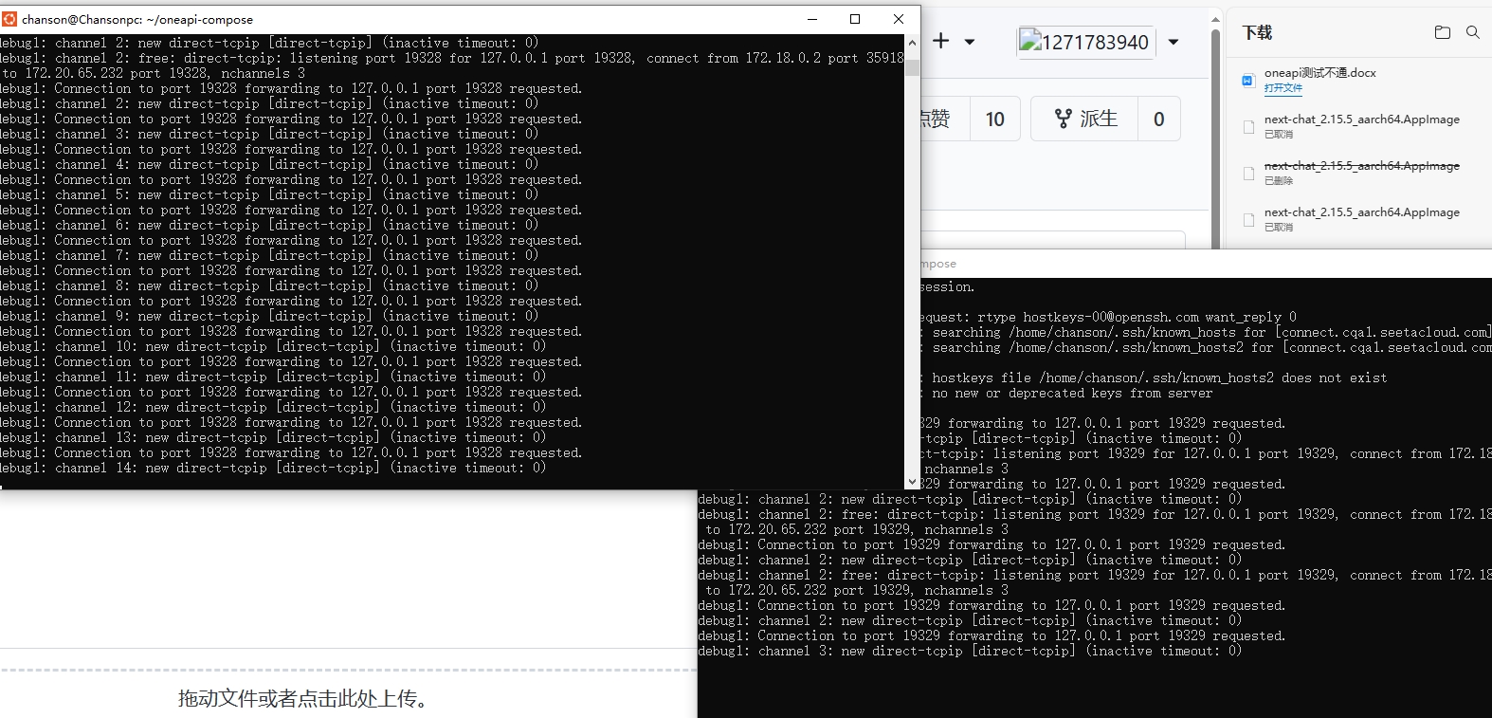Click the 打开文件 link
This screenshot has width=1492, height=718.
(x=1283, y=88)
